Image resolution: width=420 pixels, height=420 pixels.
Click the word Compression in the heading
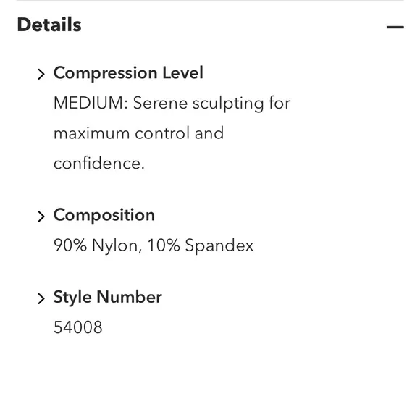coord(105,73)
